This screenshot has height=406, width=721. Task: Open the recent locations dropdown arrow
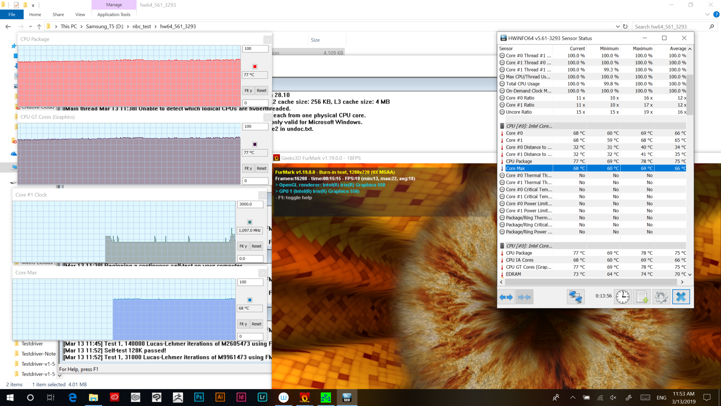point(30,26)
